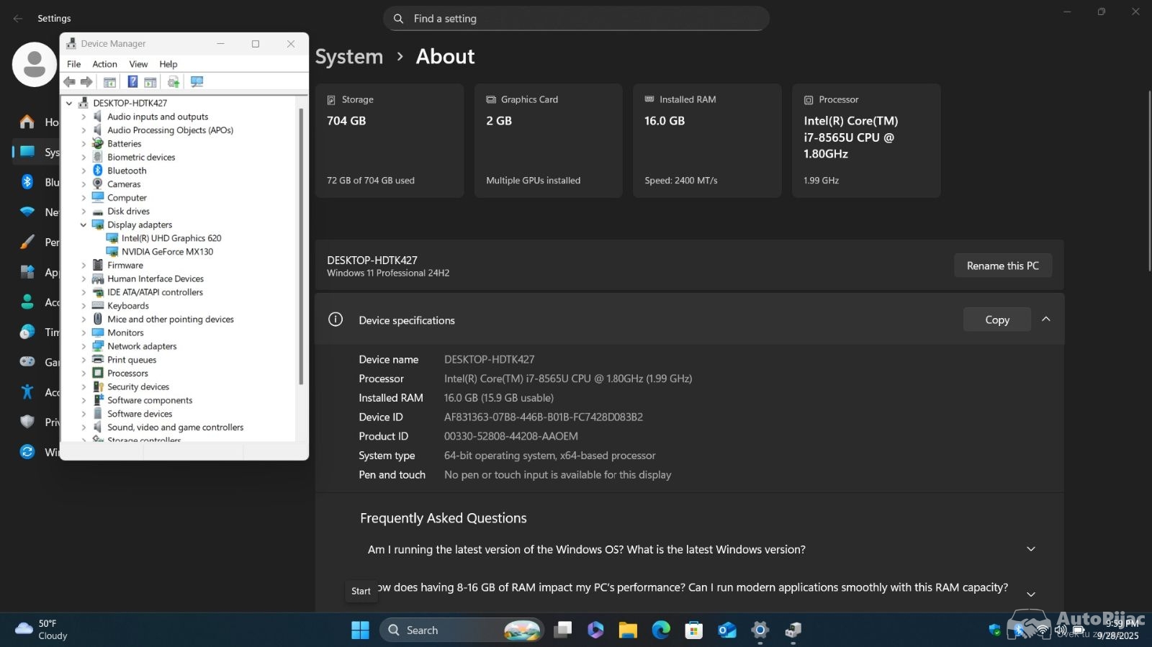Copy the device specifications
Image resolution: width=1152 pixels, height=647 pixels.
click(x=996, y=320)
